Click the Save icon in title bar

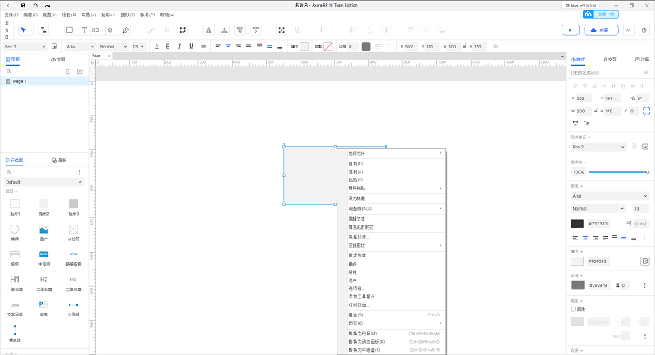click(x=23, y=5)
